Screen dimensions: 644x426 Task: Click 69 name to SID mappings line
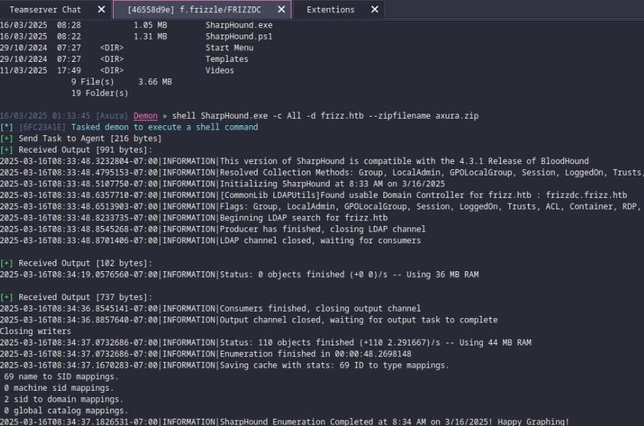coord(61,376)
